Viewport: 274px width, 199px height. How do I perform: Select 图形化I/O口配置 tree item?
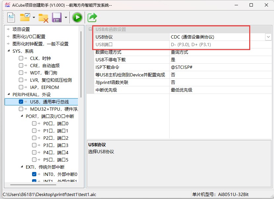[x=29, y=37]
